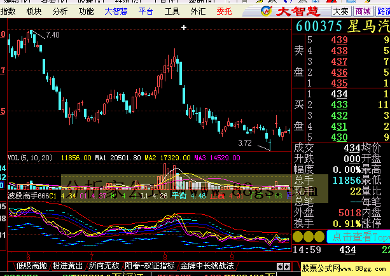The image size is (390, 276).
Task: Select buy level 1 price 434
Action: pos(339,94)
